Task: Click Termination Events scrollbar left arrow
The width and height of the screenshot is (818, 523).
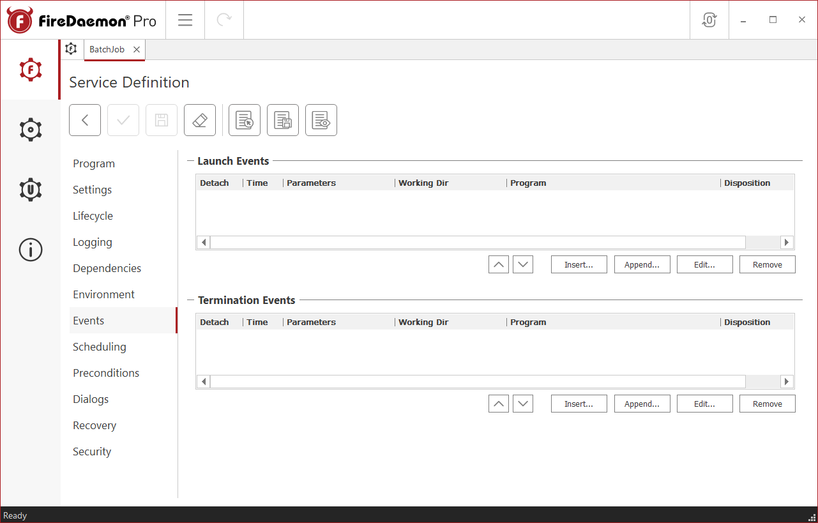Action: [x=204, y=382]
